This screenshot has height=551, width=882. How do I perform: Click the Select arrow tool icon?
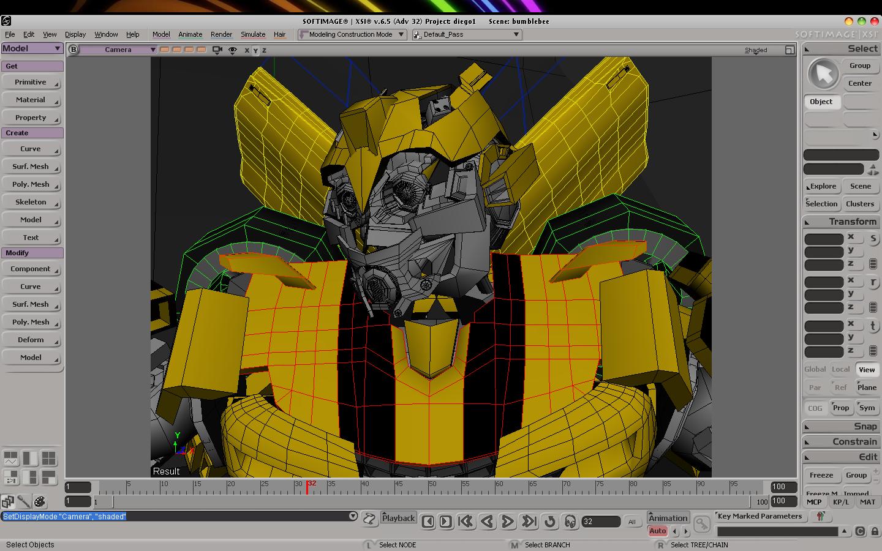pyautogui.click(x=823, y=75)
